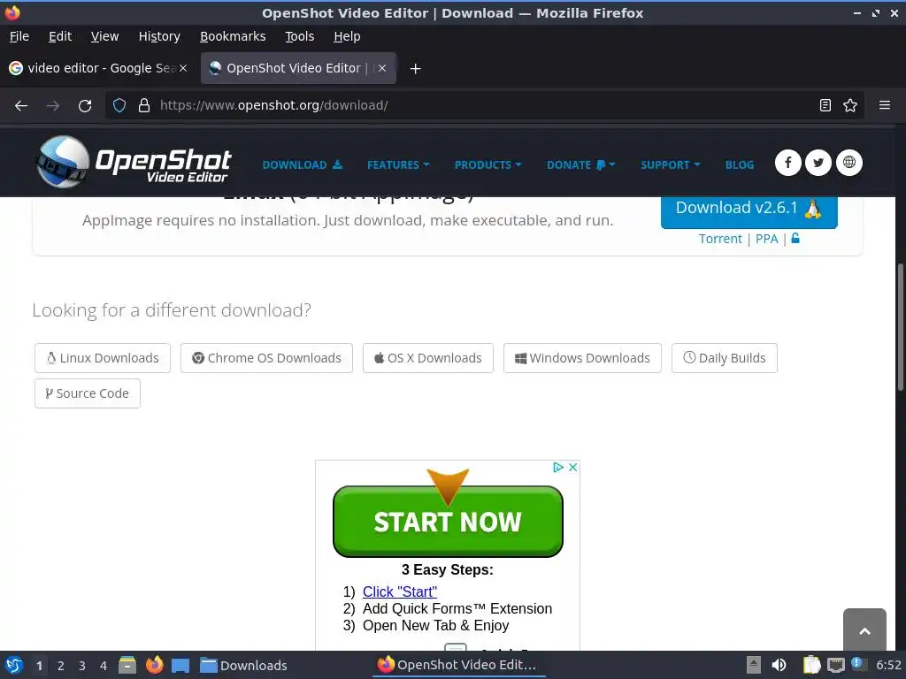
Task: Click the Daily Builds button
Action: click(x=725, y=358)
